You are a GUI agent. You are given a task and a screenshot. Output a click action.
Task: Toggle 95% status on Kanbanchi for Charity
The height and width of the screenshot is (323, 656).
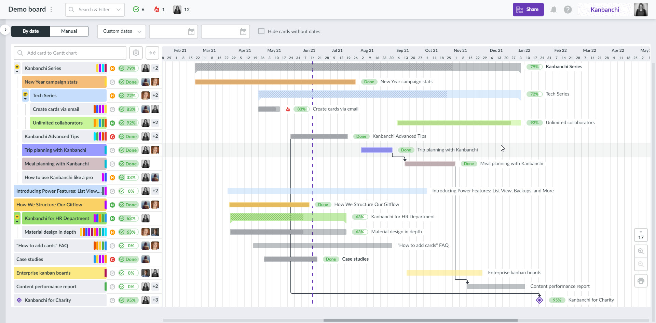[128, 300]
